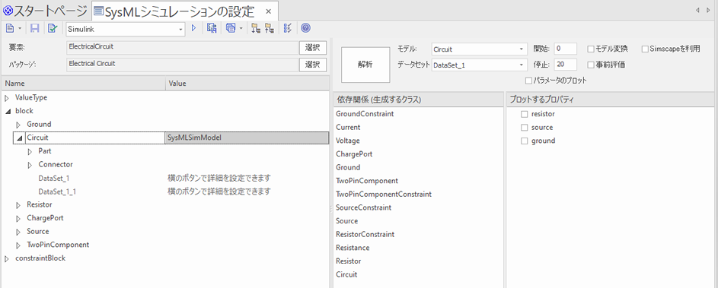Expand the ValueType tree node
The image size is (718, 288).
point(7,98)
